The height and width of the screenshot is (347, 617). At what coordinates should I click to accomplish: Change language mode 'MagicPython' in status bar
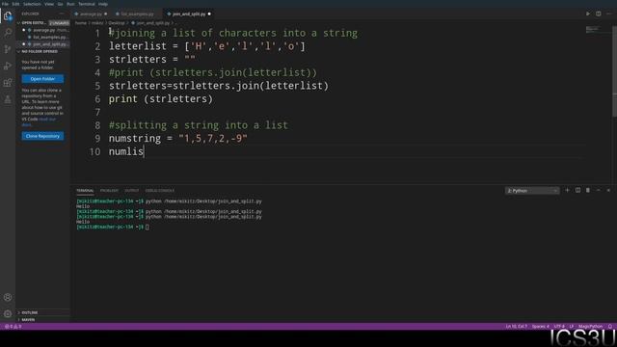coord(590,326)
